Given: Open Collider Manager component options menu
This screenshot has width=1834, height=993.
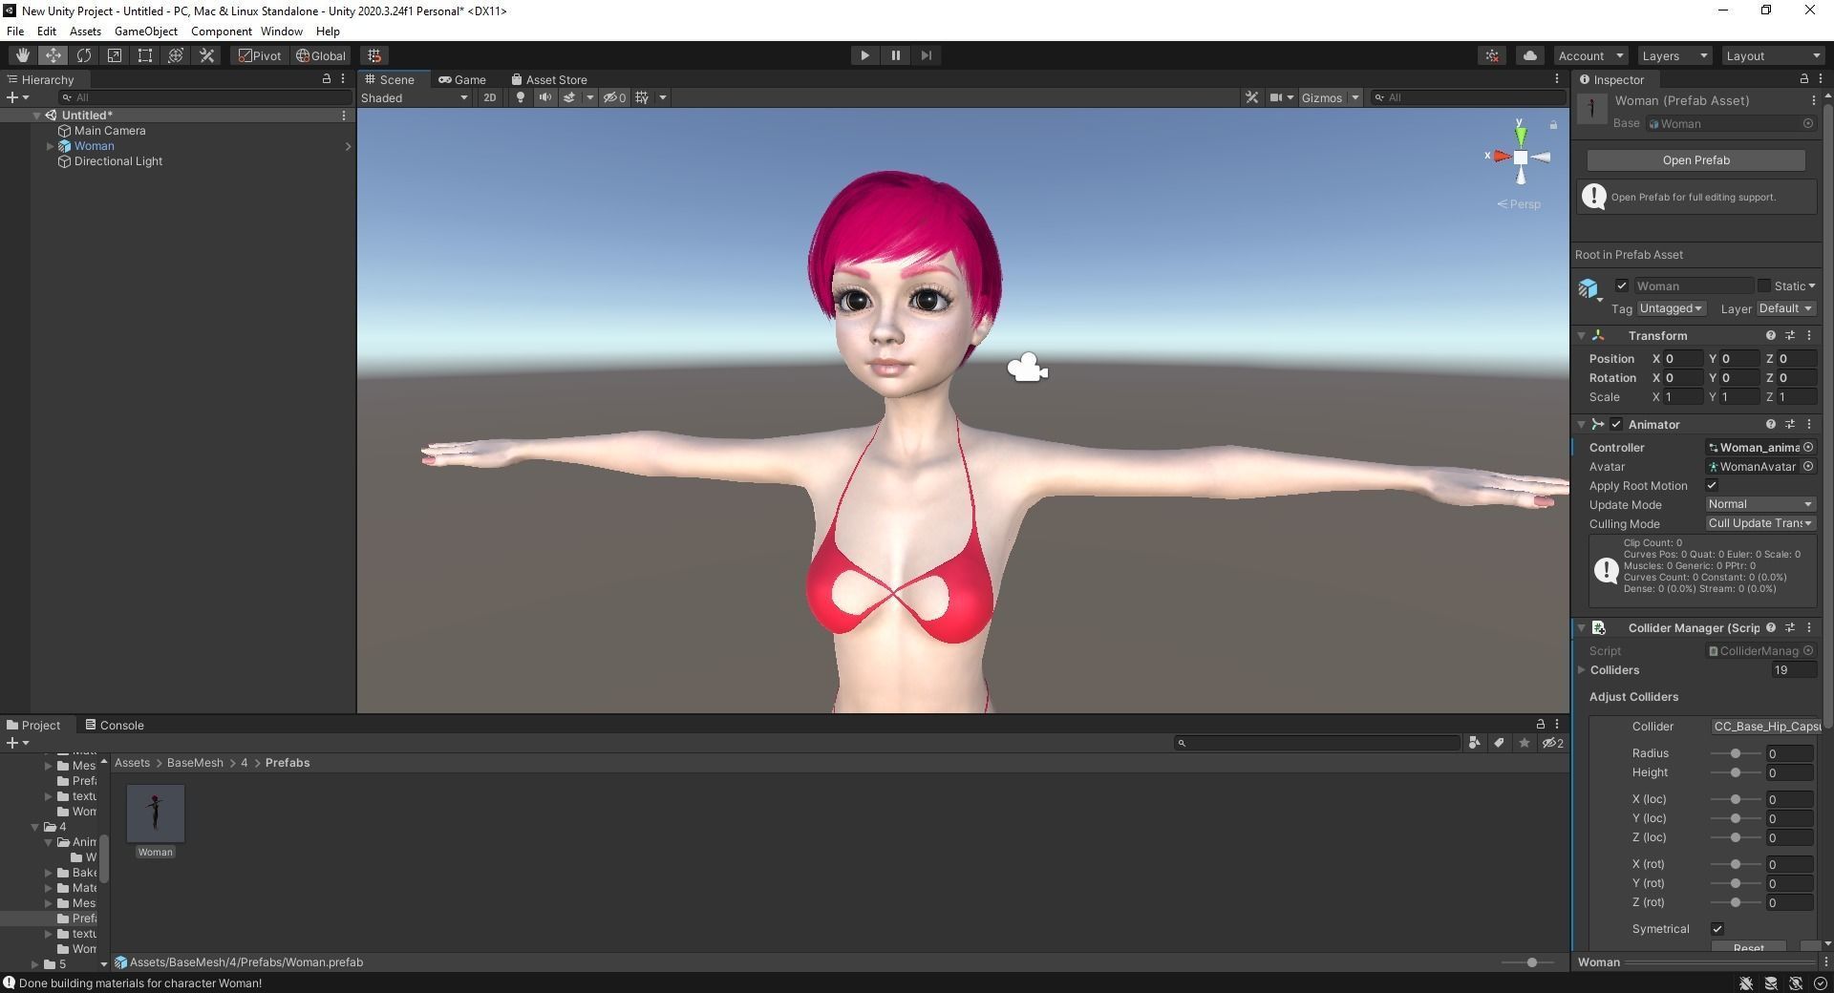Looking at the screenshot, I should tap(1808, 628).
